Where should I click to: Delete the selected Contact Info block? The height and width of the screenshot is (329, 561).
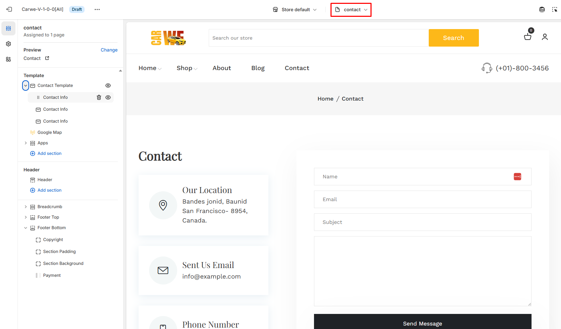(99, 97)
